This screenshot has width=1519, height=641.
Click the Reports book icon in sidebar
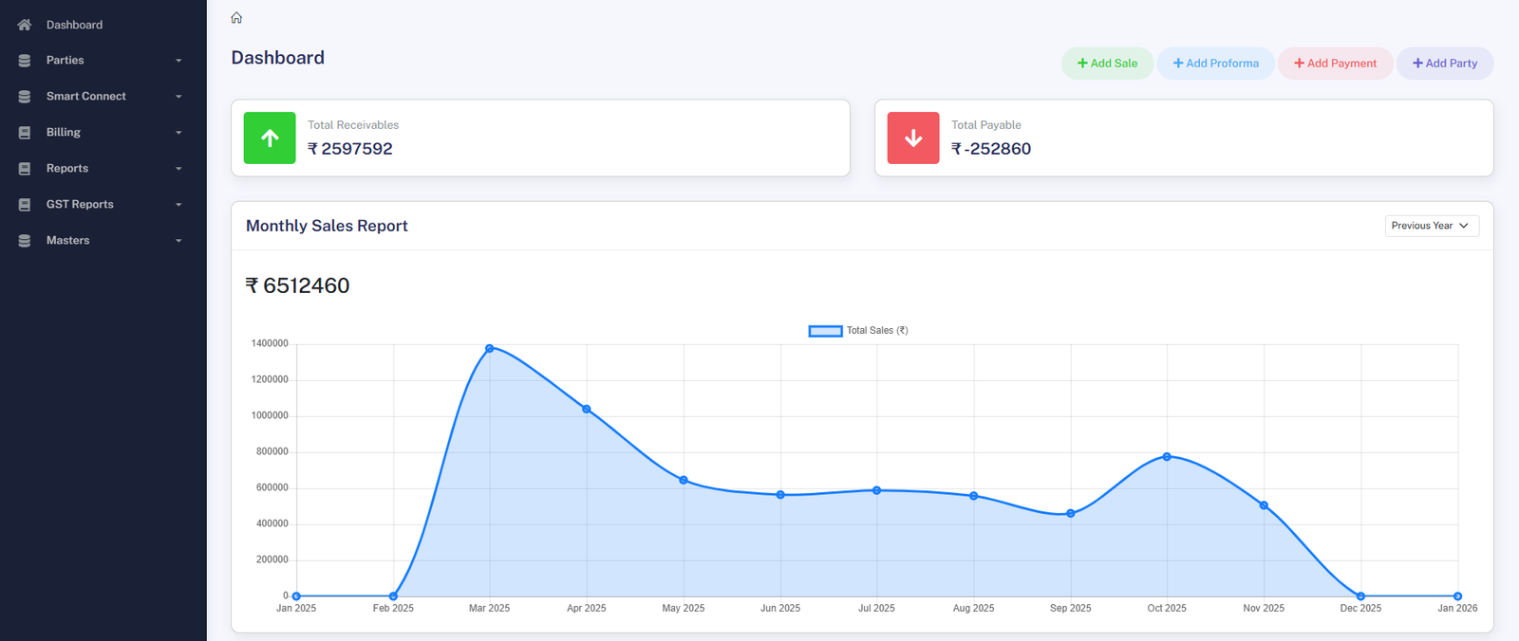click(25, 169)
